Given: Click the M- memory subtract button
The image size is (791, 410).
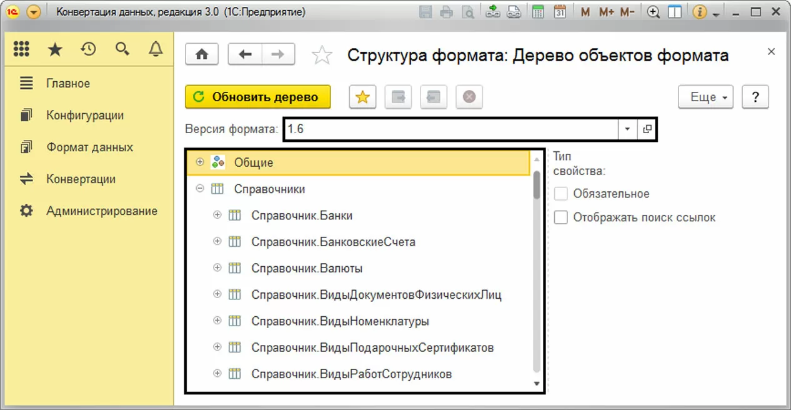Looking at the screenshot, I should click(x=628, y=12).
